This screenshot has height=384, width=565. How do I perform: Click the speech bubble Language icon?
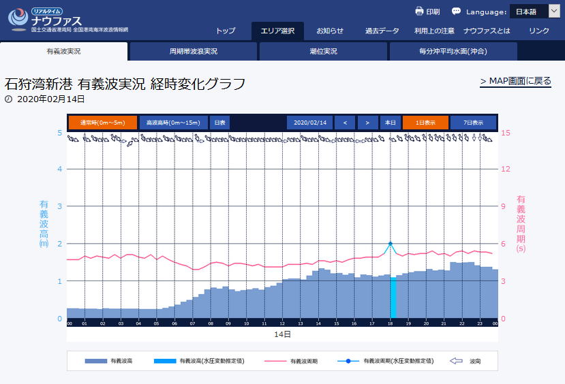(456, 12)
